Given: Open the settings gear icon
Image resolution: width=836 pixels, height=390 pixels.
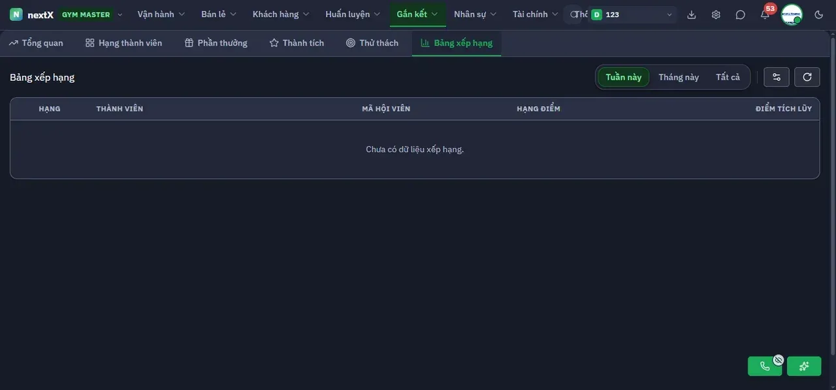Looking at the screenshot, I should point(716,14).
